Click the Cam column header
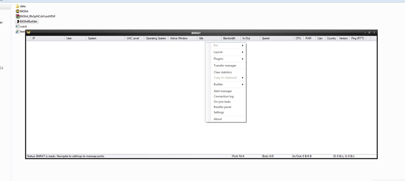The image size is (405, 181). point(320,38)
